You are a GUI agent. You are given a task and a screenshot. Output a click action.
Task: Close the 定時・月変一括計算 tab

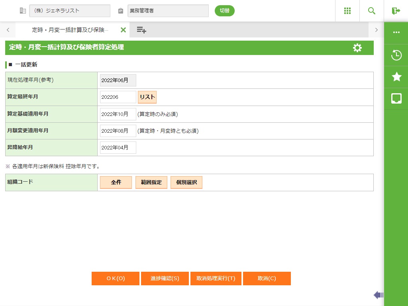(x=123, y=30)
